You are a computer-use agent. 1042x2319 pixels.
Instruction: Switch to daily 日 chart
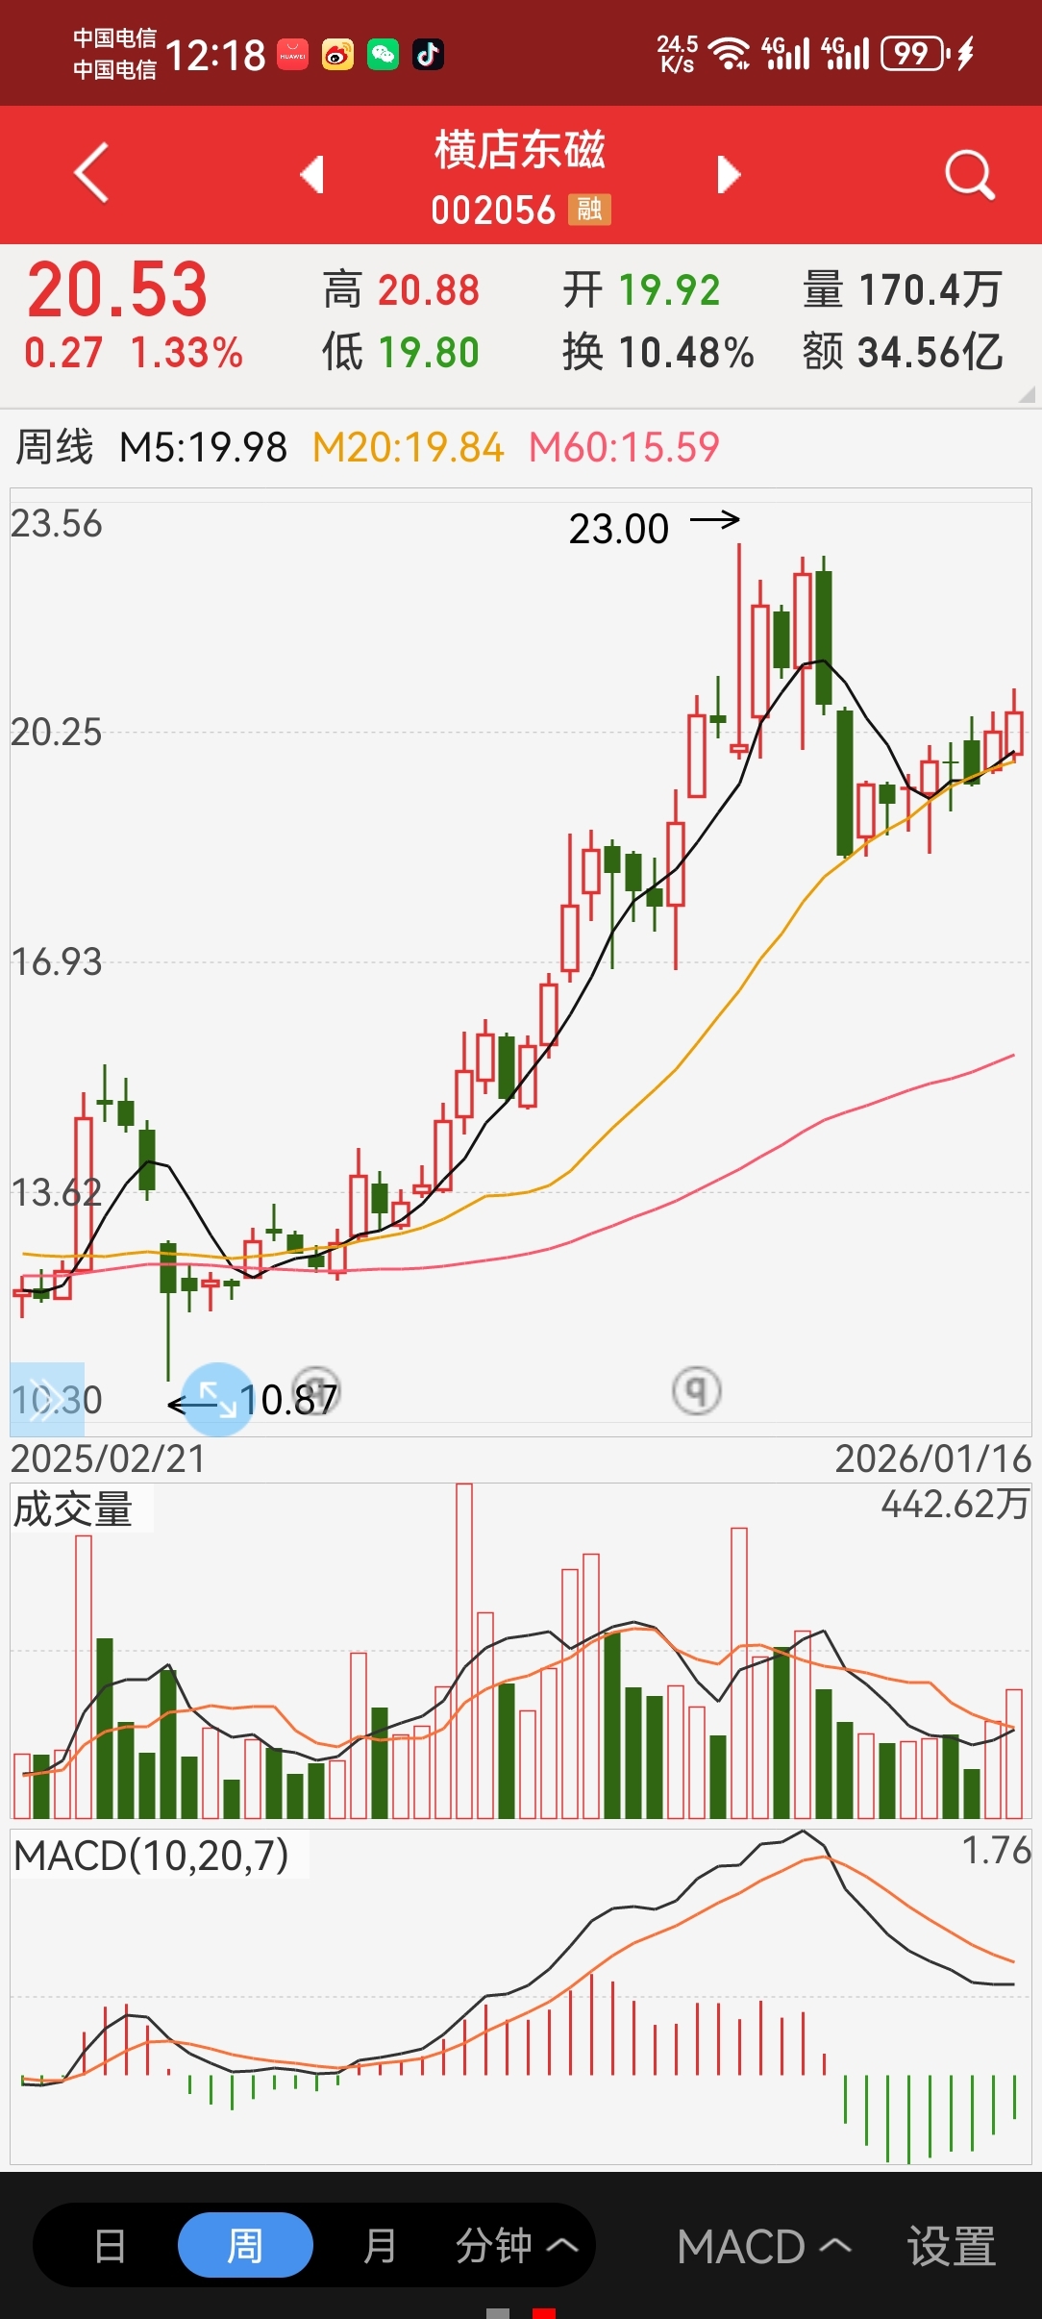(x=110, y=2246)
